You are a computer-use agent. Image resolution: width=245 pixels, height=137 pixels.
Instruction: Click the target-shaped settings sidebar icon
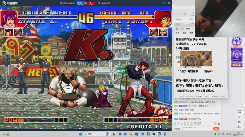tap(239, 122)
